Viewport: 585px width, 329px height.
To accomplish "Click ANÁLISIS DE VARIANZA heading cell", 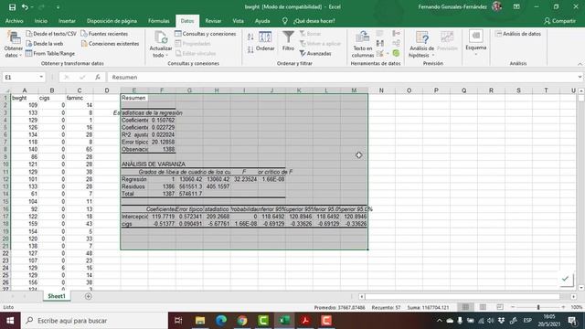I will point(154,164).
